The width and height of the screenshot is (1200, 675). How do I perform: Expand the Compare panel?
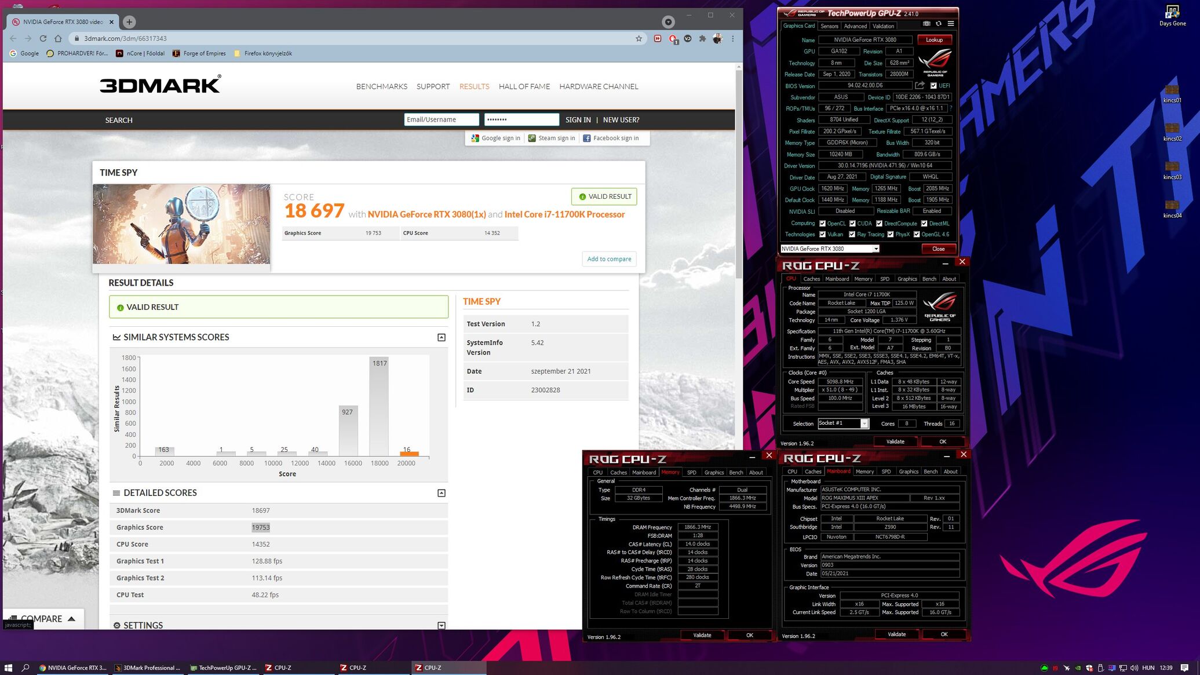pyautogui.click(x=43, y=619)
